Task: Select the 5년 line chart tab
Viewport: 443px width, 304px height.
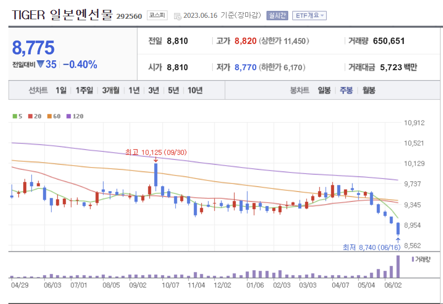Action: click(174, 90)
